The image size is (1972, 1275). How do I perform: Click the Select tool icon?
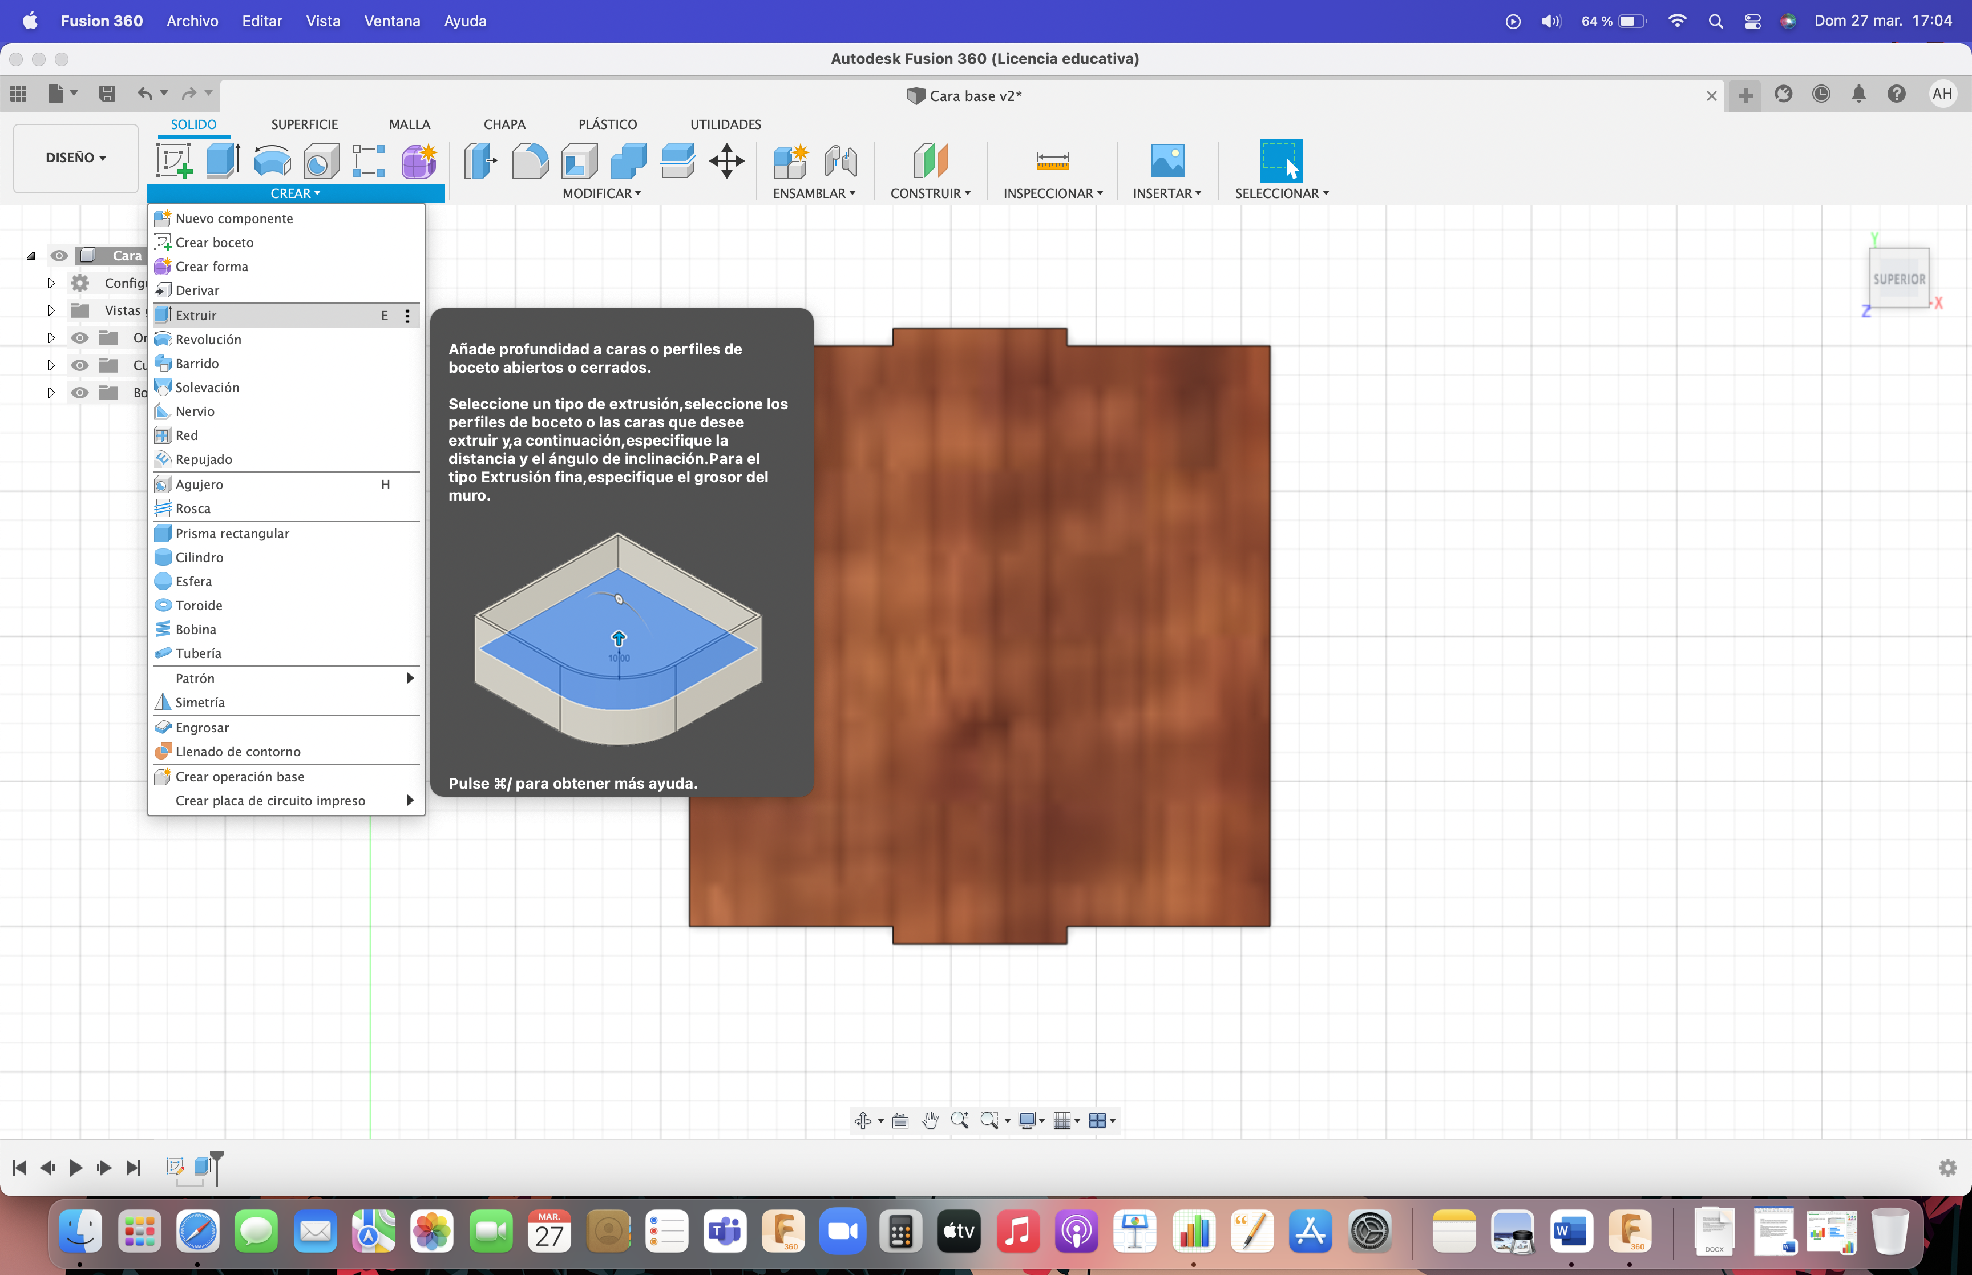pyautogui.click(x=1281, y=160)
